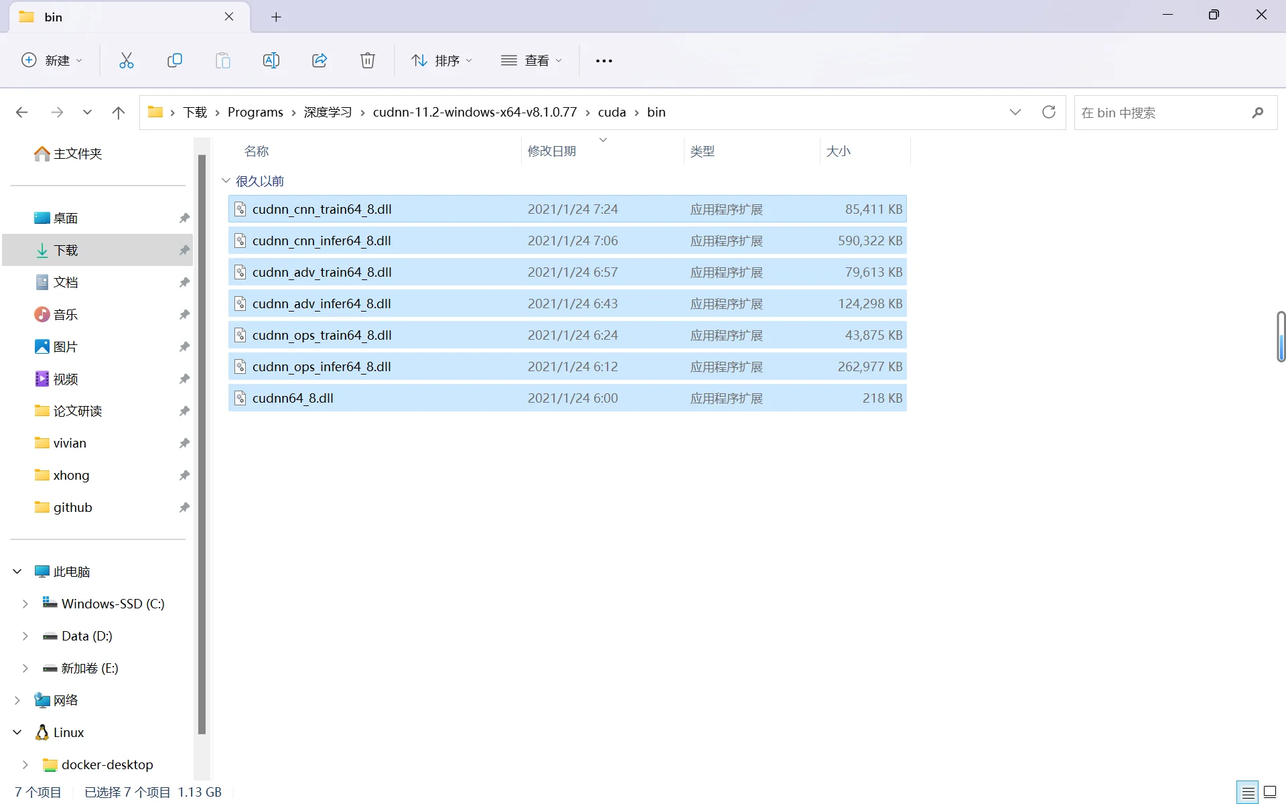Viewport: 1286px width, 804px height.
Task: Open the 查看 view menu
Action: (x=531, y=60)
